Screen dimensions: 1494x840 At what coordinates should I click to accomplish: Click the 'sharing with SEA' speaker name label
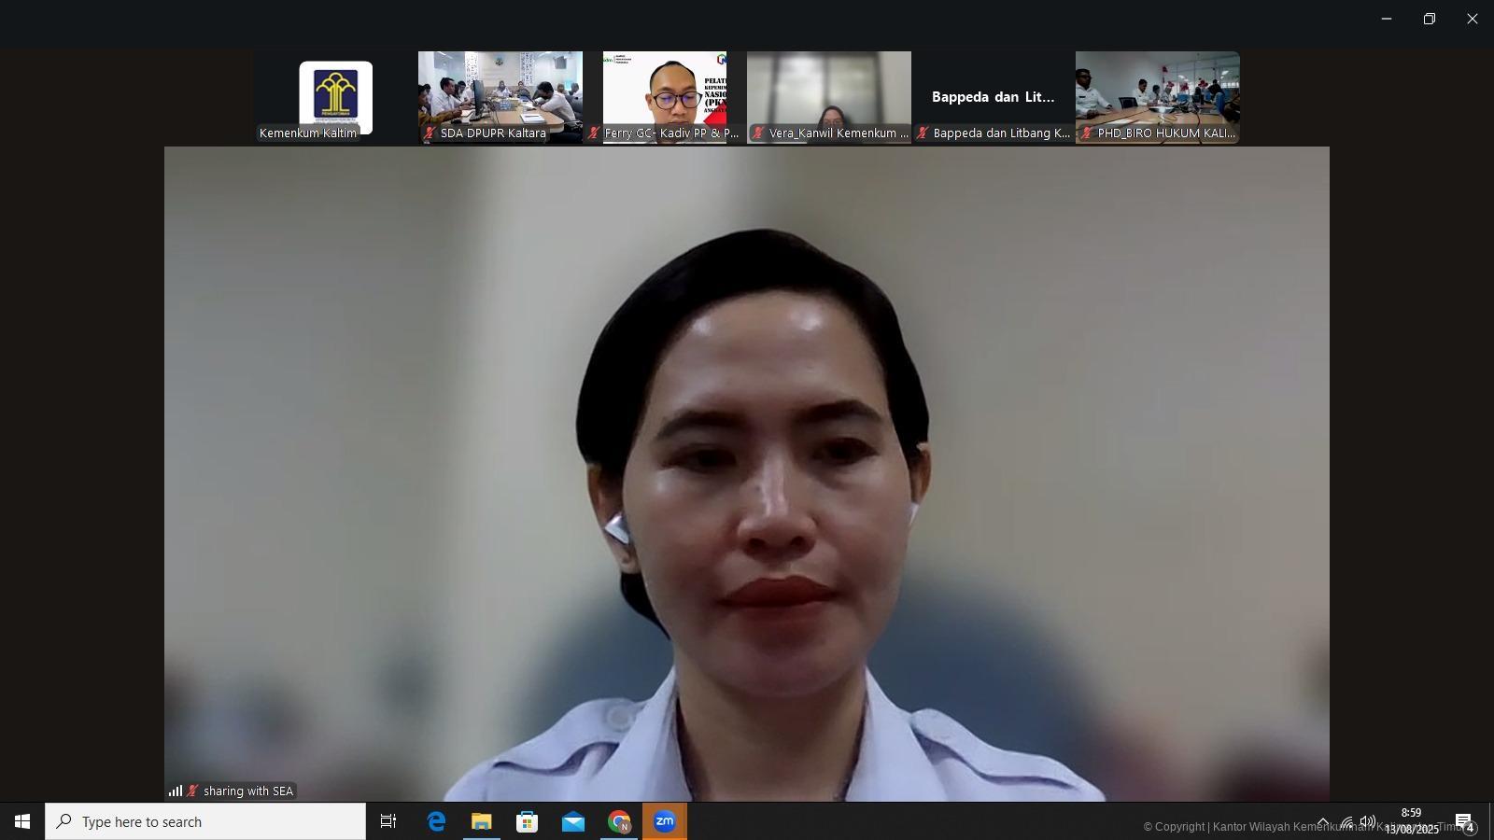click(x=248, y=791)
